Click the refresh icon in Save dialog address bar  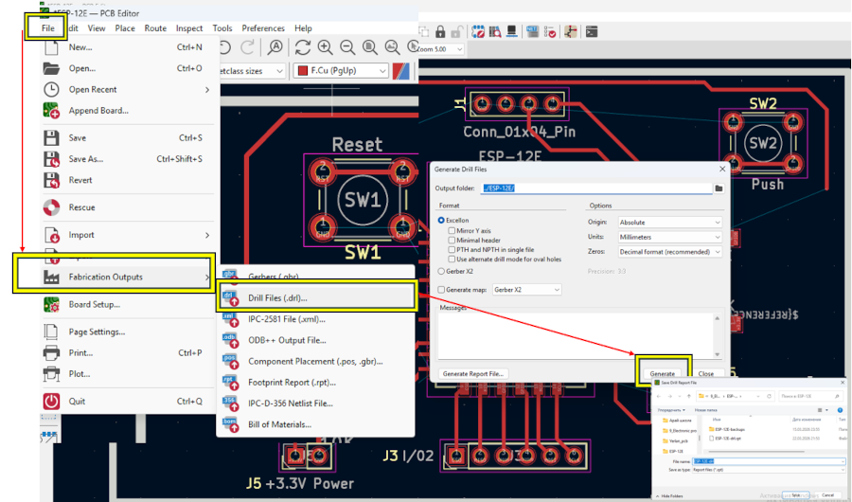tap(769, 396)
